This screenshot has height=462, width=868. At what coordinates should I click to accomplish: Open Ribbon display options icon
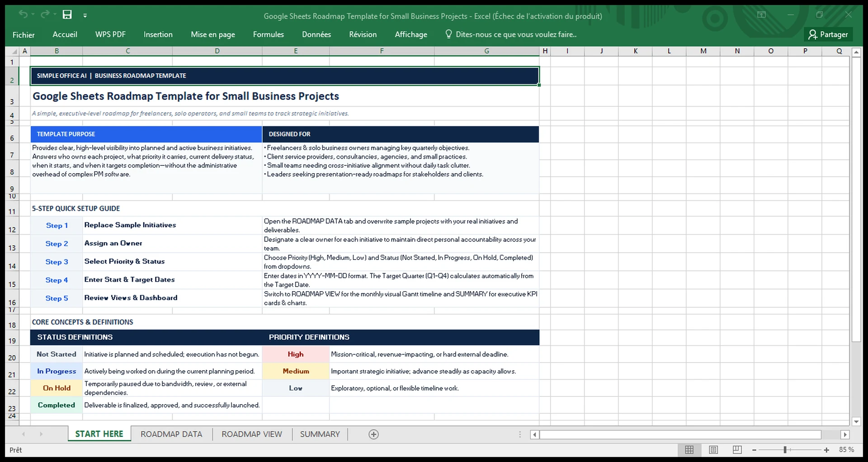pyautogui.click(x=761, y=14)
